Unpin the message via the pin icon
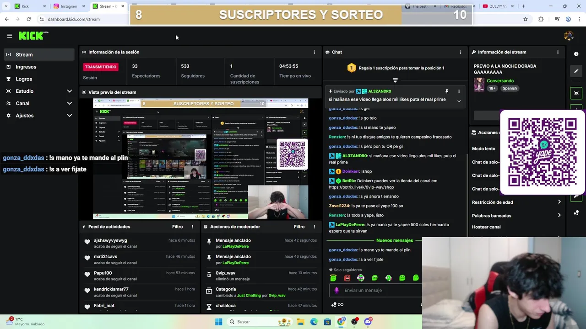The height and width of the screenshot is (329, 586). coord(446,91)
